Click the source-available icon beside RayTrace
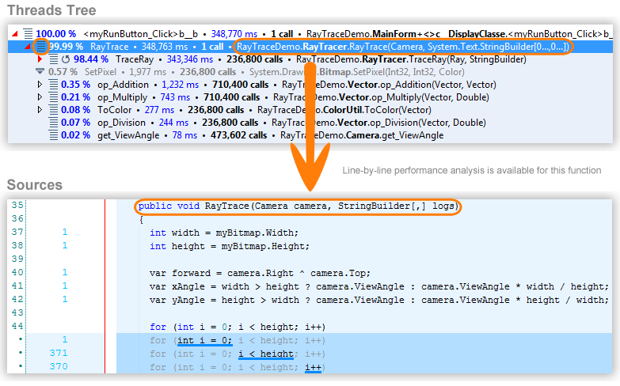This screenshot has height=386, width=620. coord(41,47)
